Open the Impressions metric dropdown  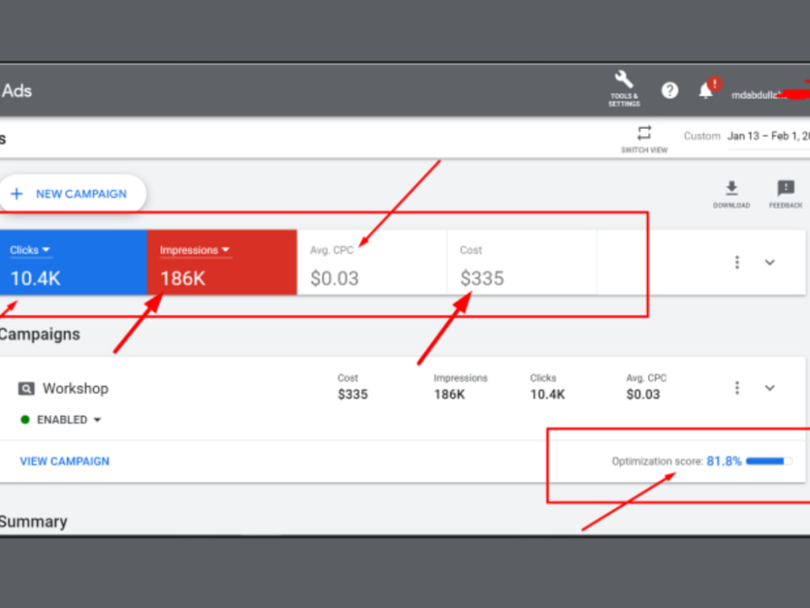[x=194, y=250]
